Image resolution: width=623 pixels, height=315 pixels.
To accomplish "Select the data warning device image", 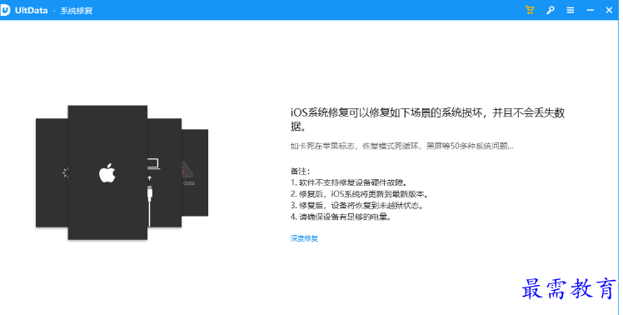I will coord(195,172).
